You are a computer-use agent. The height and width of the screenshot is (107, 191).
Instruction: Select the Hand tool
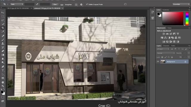click(x=3, y=82)
